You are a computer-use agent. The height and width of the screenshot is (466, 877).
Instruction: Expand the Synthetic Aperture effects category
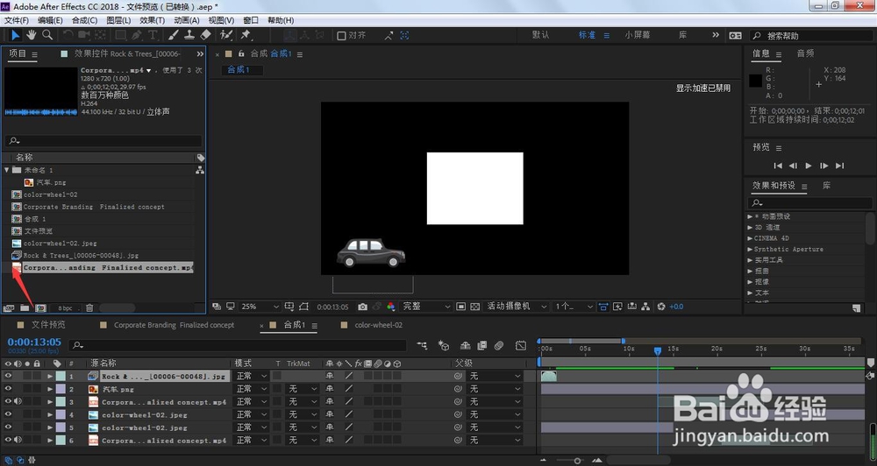click(750, 249)
